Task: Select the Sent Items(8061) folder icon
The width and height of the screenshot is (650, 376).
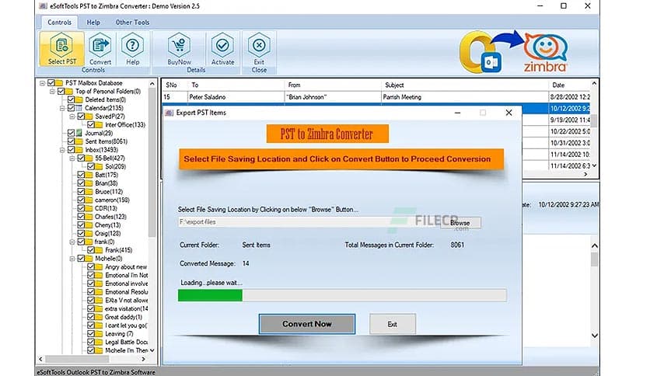Action: pyautogui.click(x=79, y=141)
